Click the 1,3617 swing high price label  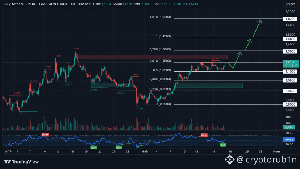pos(77,49)
